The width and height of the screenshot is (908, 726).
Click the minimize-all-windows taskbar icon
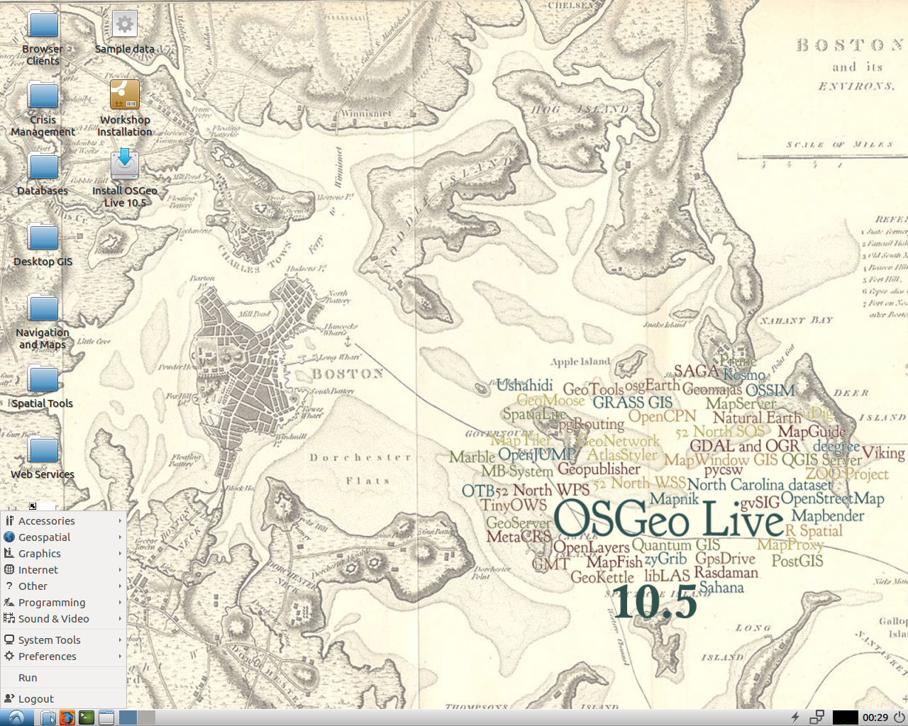point(106,717)
